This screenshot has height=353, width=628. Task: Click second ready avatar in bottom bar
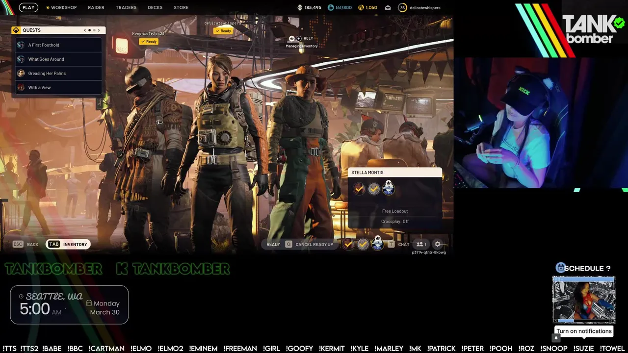363,244
